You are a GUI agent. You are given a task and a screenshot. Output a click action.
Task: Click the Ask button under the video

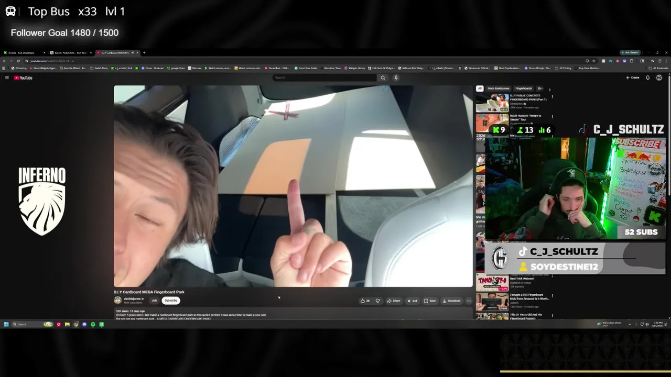412,301
